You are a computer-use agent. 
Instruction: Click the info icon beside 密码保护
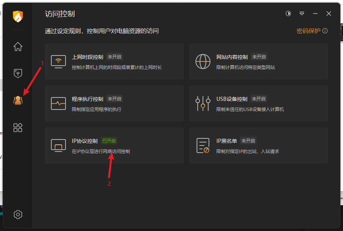pos(325,31)
